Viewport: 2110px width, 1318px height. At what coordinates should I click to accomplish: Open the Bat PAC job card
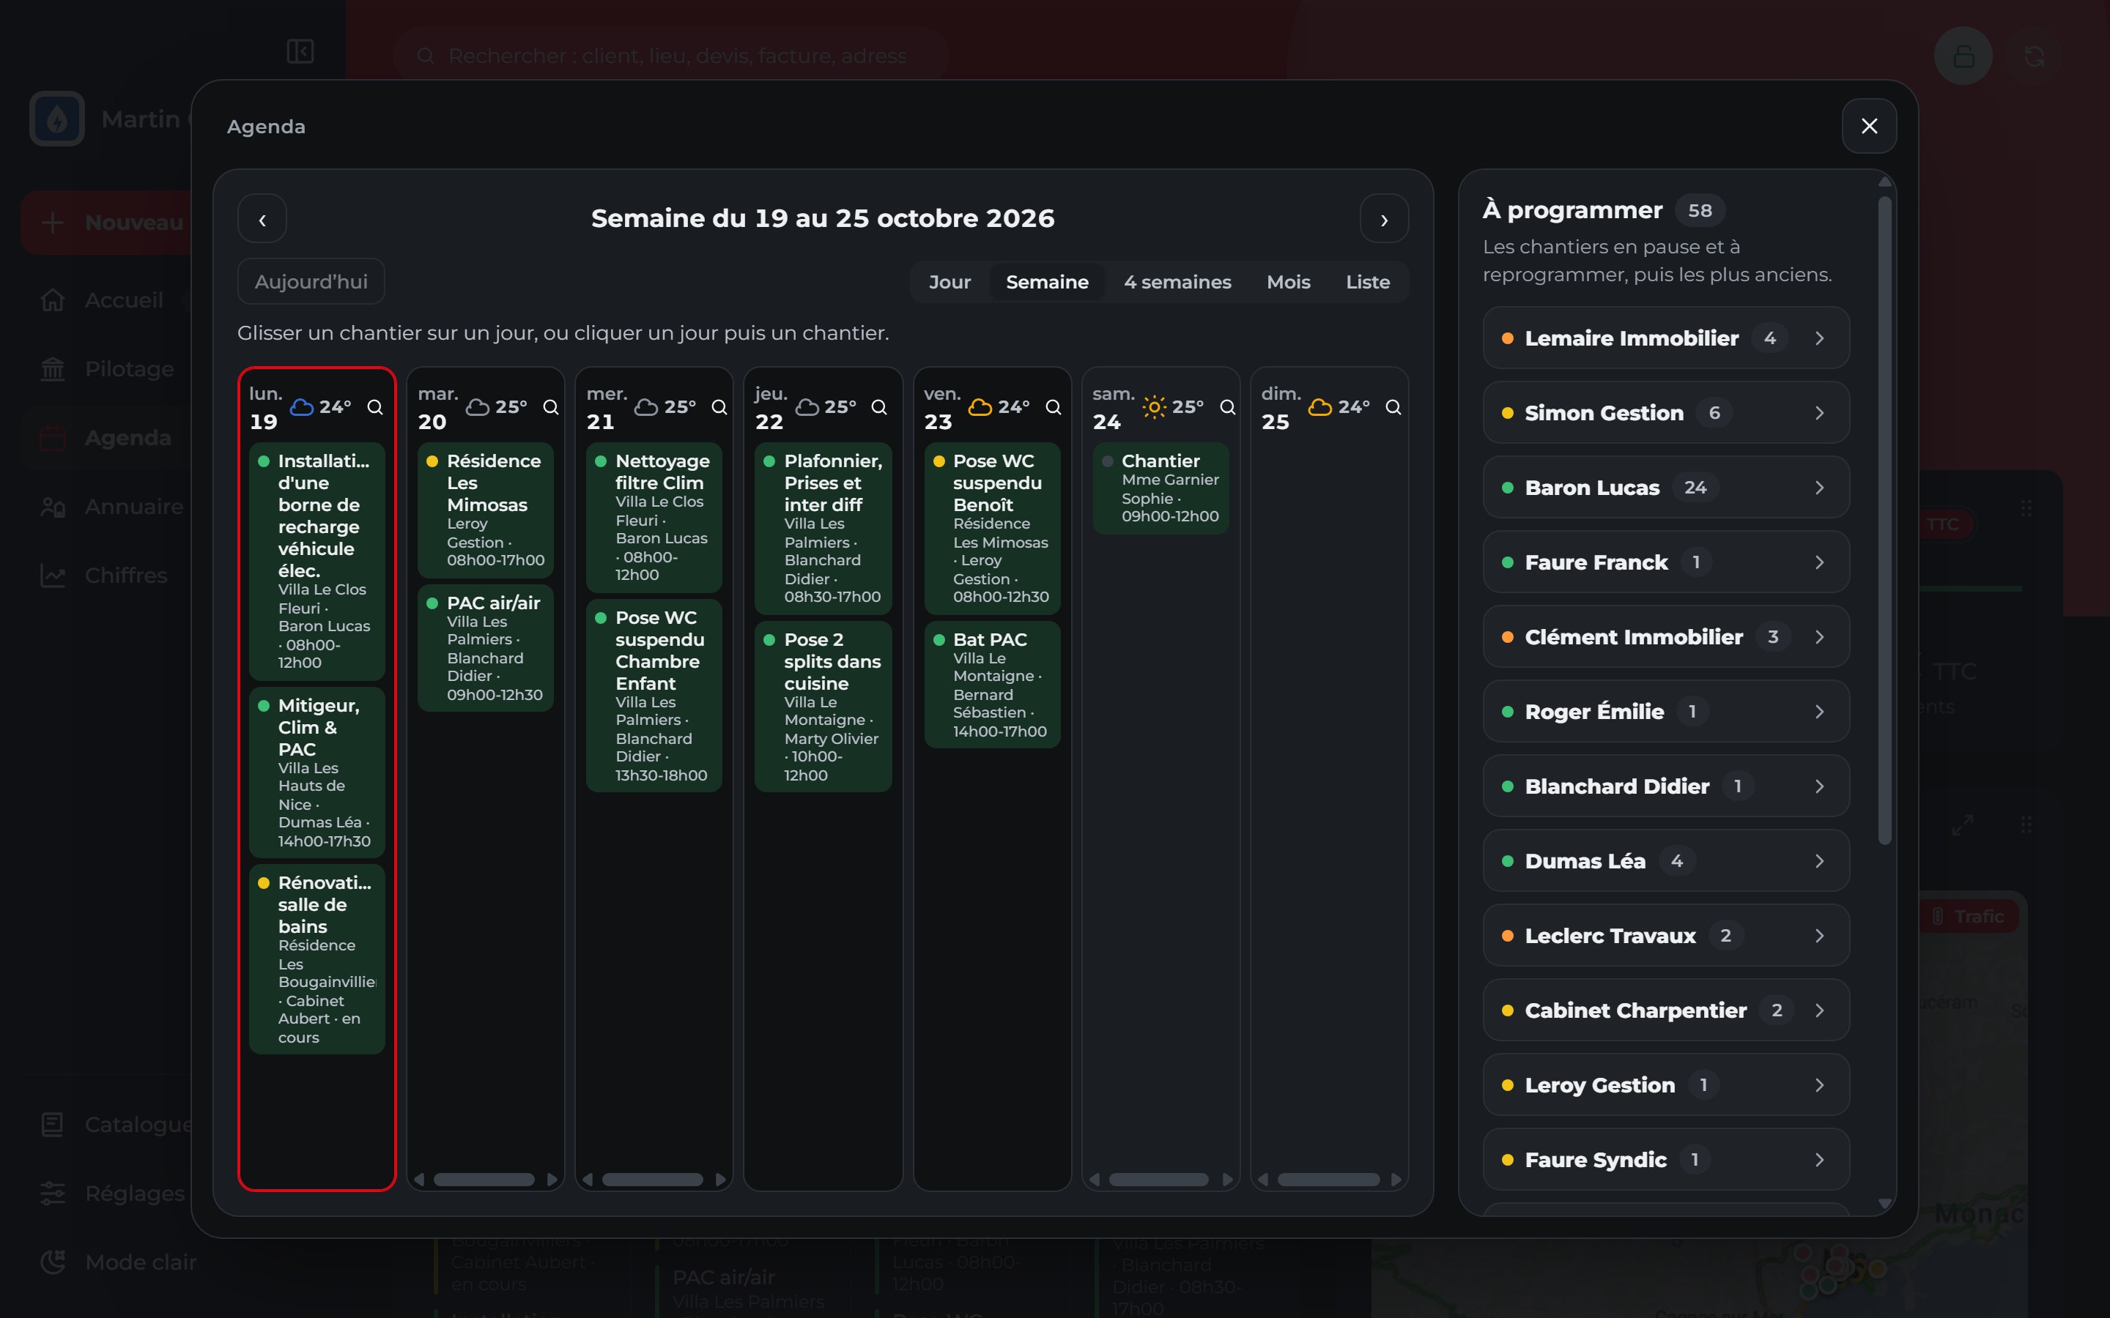992,685
